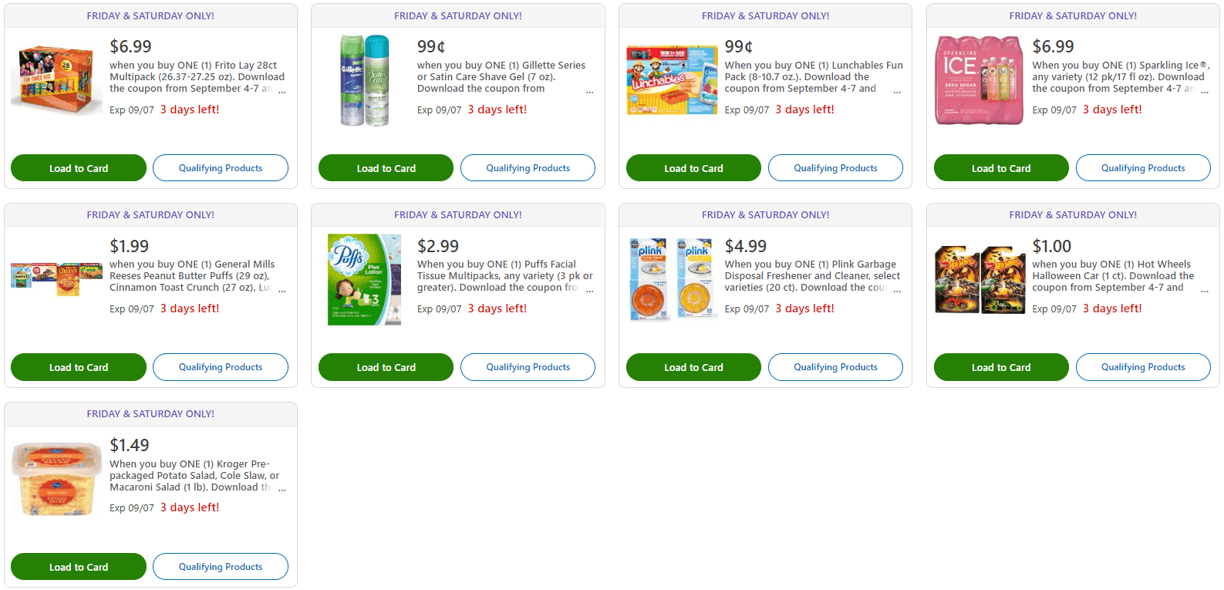Click the Sparkling Ice bottles image
The image size is (1224, 590).
click(x=979, y=80)
